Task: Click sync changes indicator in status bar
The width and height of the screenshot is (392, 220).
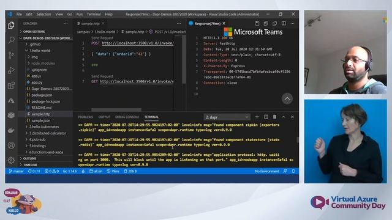Action: coord(34,171)
